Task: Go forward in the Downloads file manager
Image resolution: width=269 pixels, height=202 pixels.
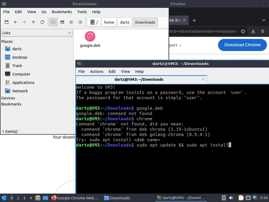Action: (24, 22)
